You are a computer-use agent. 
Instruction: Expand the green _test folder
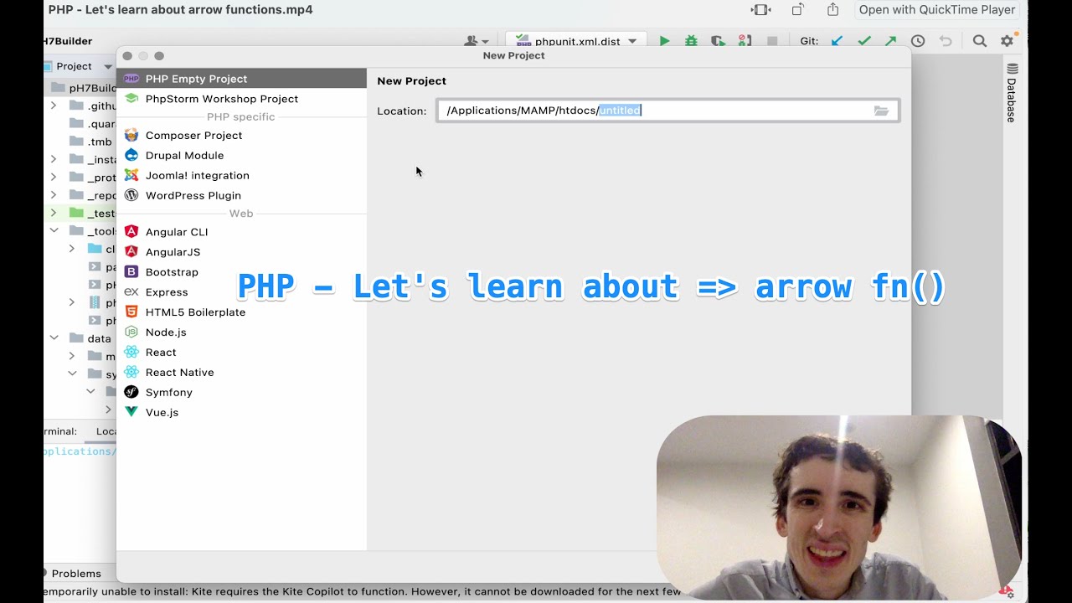[54, 214]
